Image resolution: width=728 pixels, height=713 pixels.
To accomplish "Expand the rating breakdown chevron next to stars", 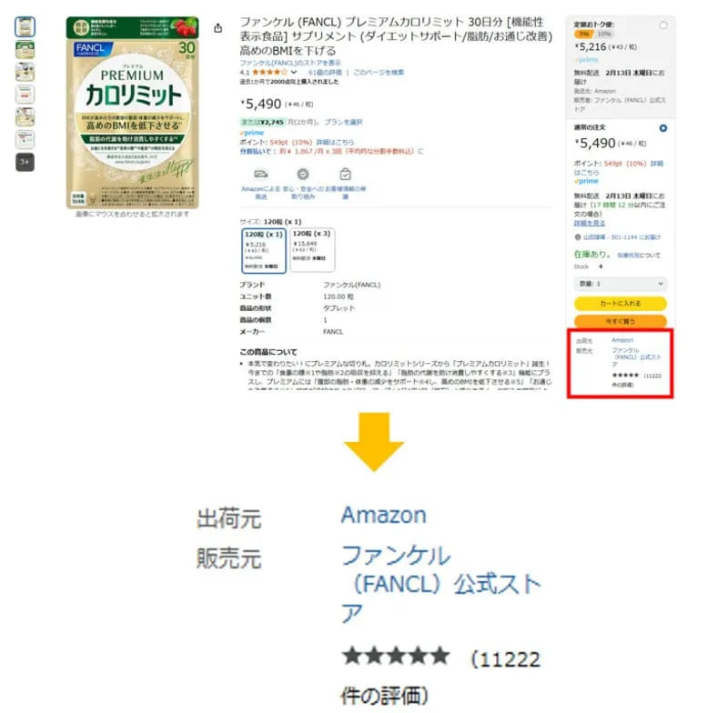I will (293, 73).
